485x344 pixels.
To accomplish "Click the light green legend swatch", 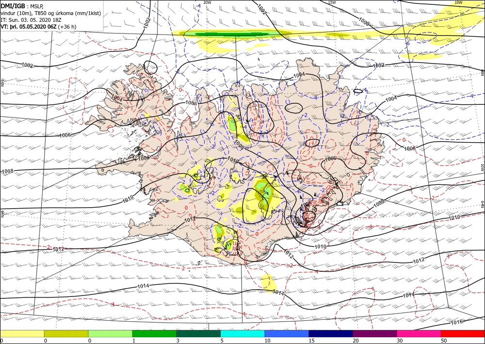I will [110, 334].
